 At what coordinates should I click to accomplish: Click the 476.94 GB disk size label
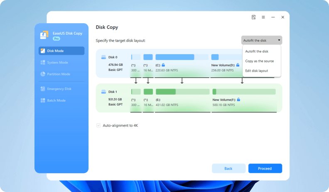point(115,65)
